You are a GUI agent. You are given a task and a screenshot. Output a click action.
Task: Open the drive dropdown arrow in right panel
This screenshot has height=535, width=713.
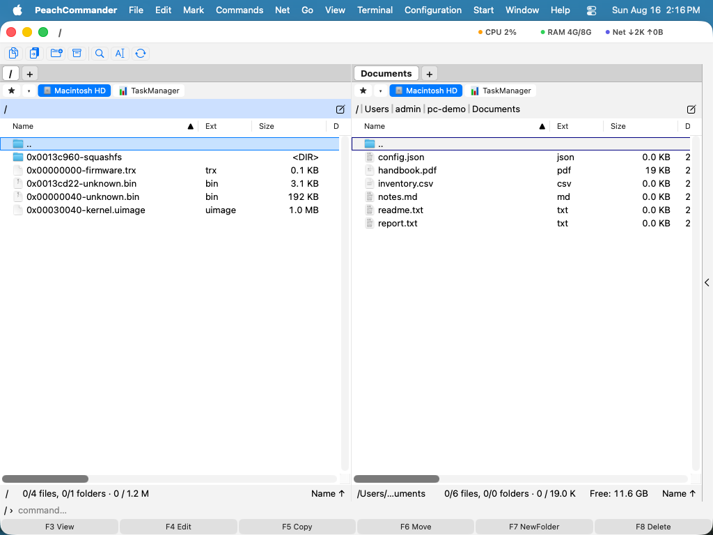(380, 91)
